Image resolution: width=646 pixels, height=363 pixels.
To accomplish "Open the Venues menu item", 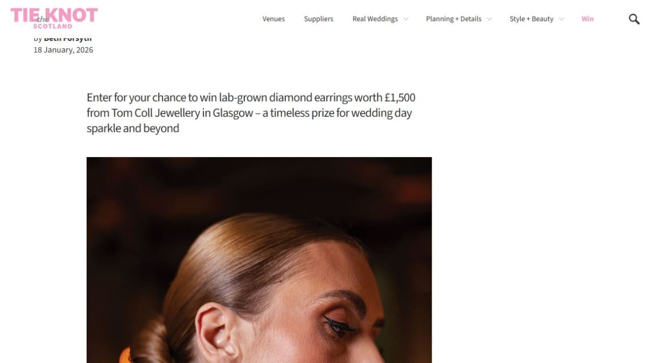I will coord(273,19).
